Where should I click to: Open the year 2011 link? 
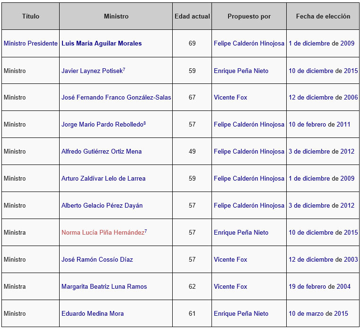(x=343, y=125)
